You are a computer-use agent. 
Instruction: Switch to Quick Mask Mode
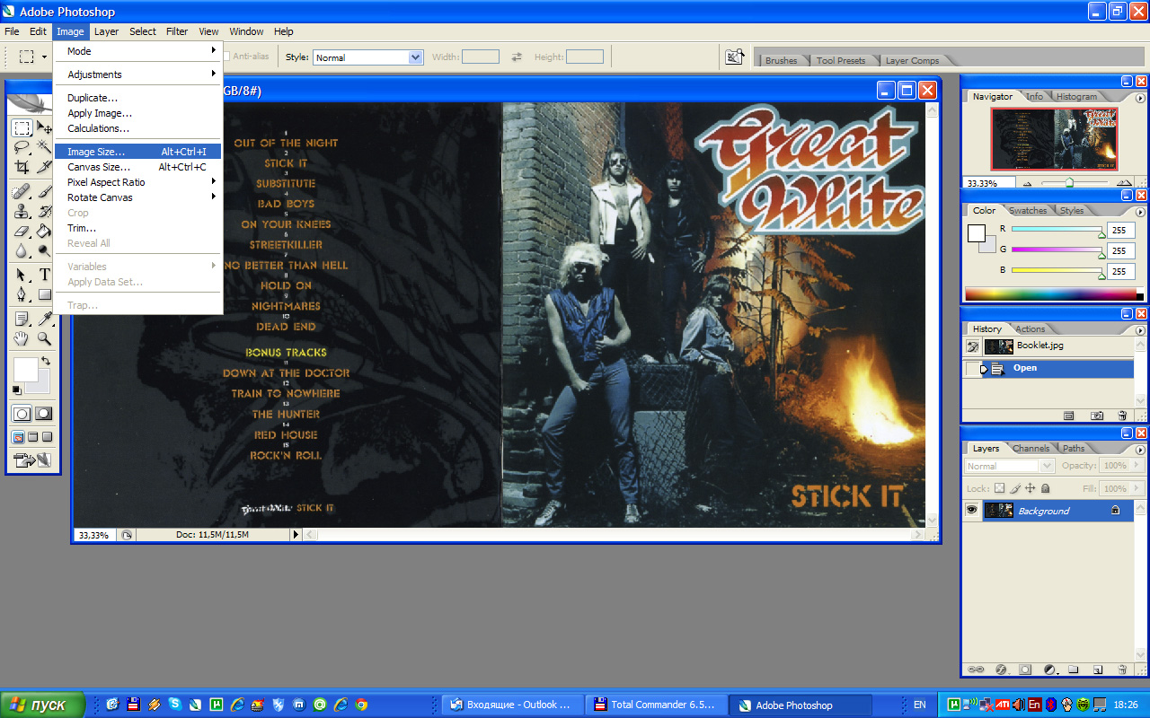point(43,414)
